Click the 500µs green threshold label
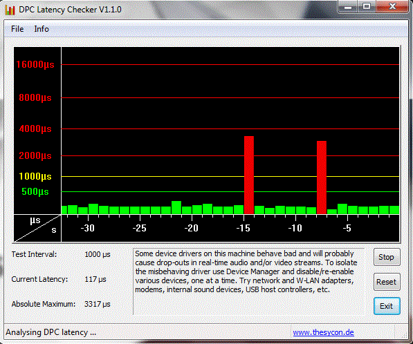The width and height of the screenshot is (413, 344). pos(35,192)
